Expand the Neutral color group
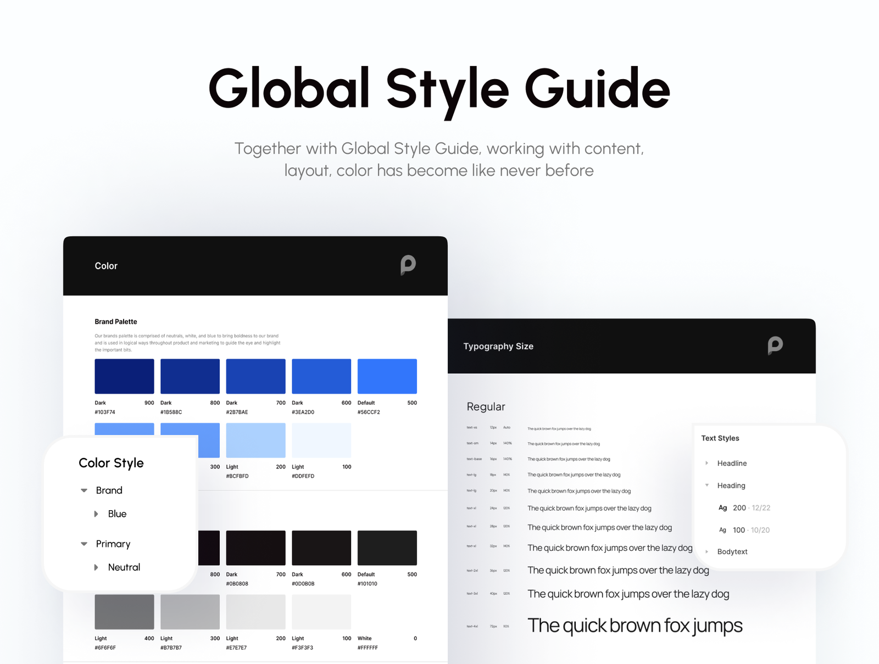This screenshot has width=879, height=664. (97, 567)
